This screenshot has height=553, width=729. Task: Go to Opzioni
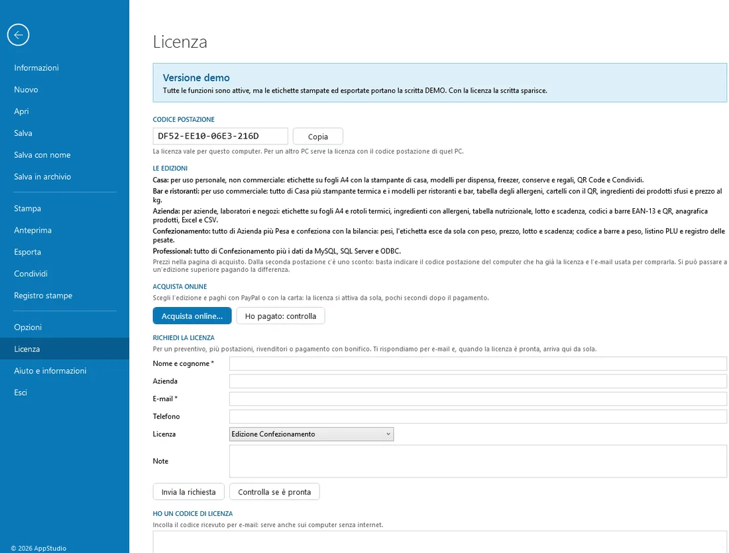[x=65, y=328]
